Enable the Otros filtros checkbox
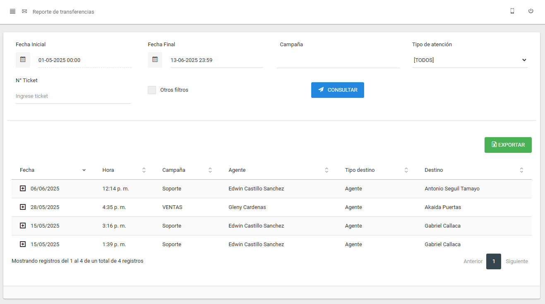545x304 pixels. 152,90
